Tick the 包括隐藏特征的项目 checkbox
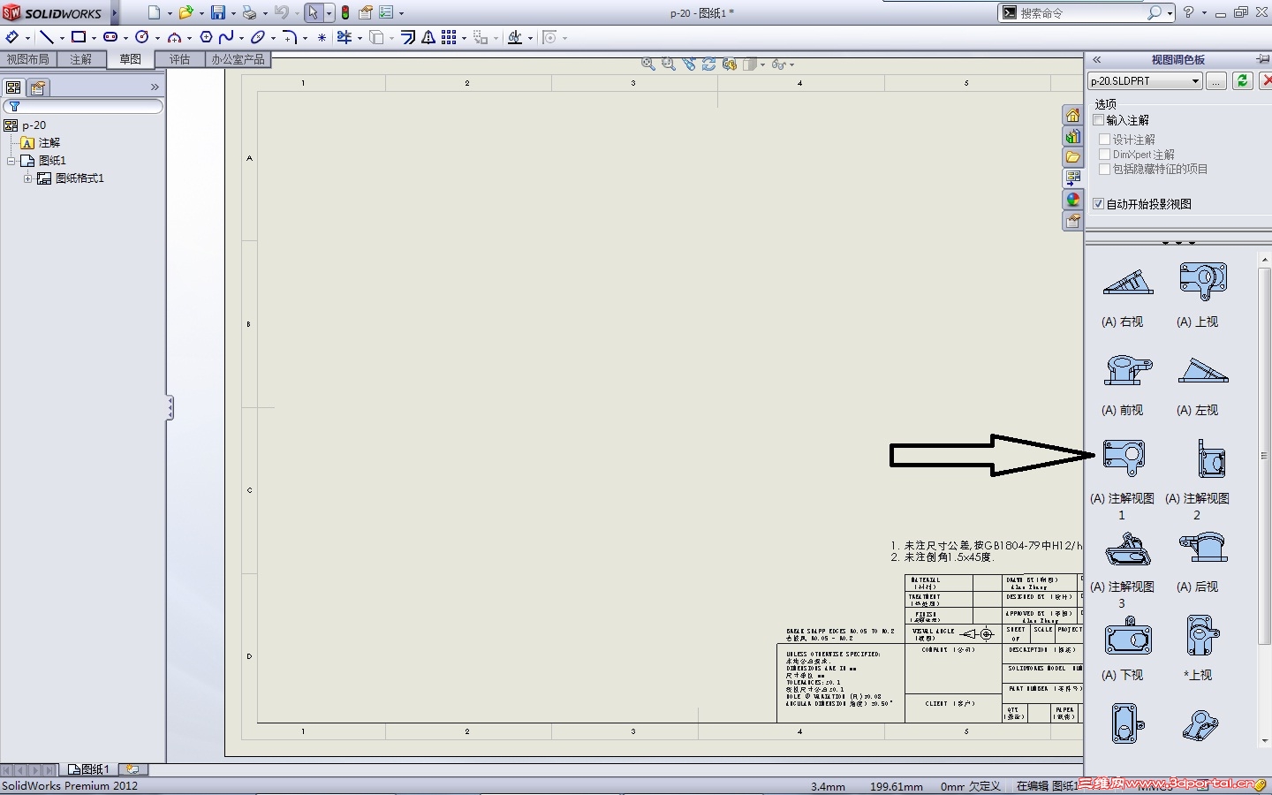Viewport: 1272px width, 795px height. [x=1104, y=170]
